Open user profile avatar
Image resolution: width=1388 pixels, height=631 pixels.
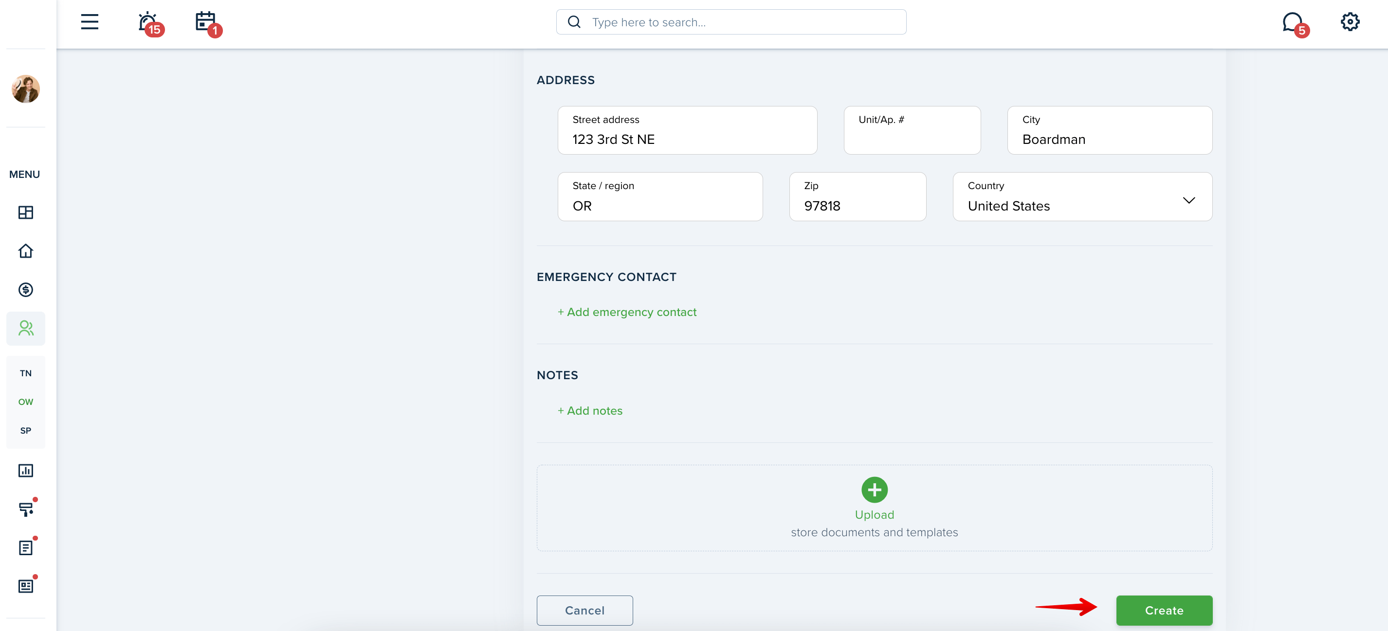26,89
